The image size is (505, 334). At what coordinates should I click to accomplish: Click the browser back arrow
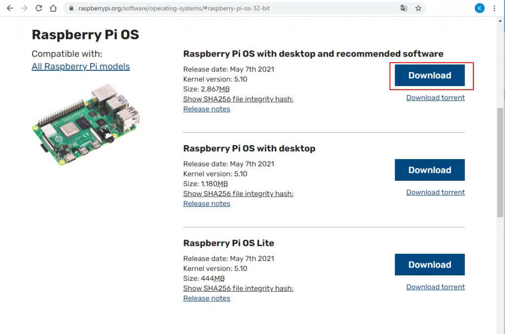pos(10,8)
